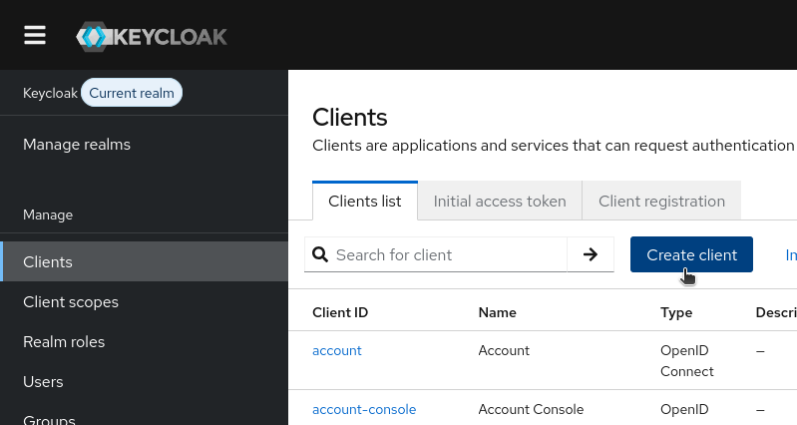Open Groups in the sidebar
Viewport: 797px width, 425px height.
pos(49,419)
